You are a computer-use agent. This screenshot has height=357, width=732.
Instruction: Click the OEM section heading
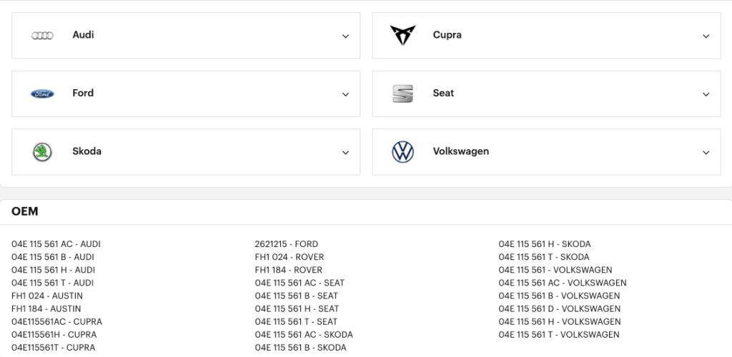(x=25, y=211)
